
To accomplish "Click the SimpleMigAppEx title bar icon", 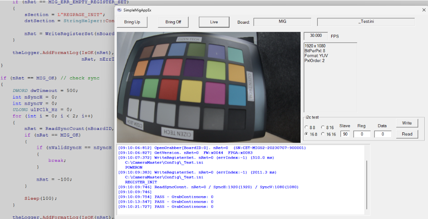I will pyautogui.click(x=119, y=10).
